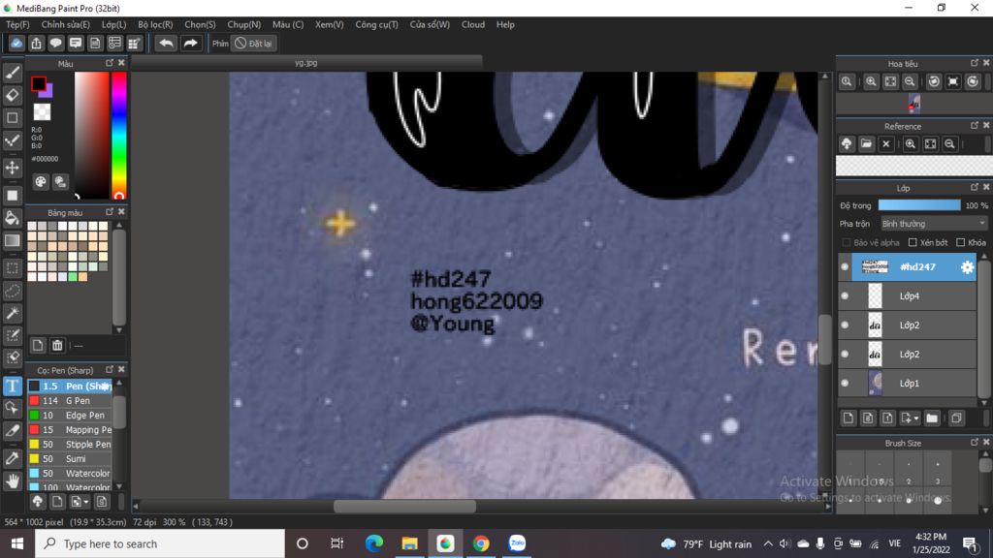Click the Redo arrow in toolbar
The image size is (993, 558).
[x=190, y=43]
